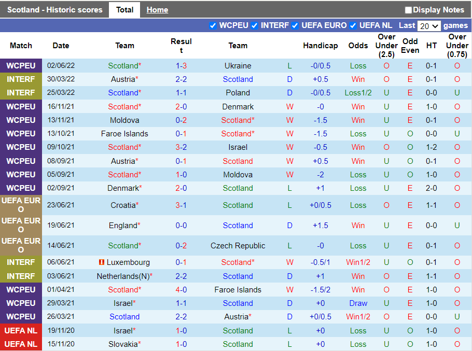Open the Last 20 games dropdown
472x351 pixels.
[x=429, y=26]
